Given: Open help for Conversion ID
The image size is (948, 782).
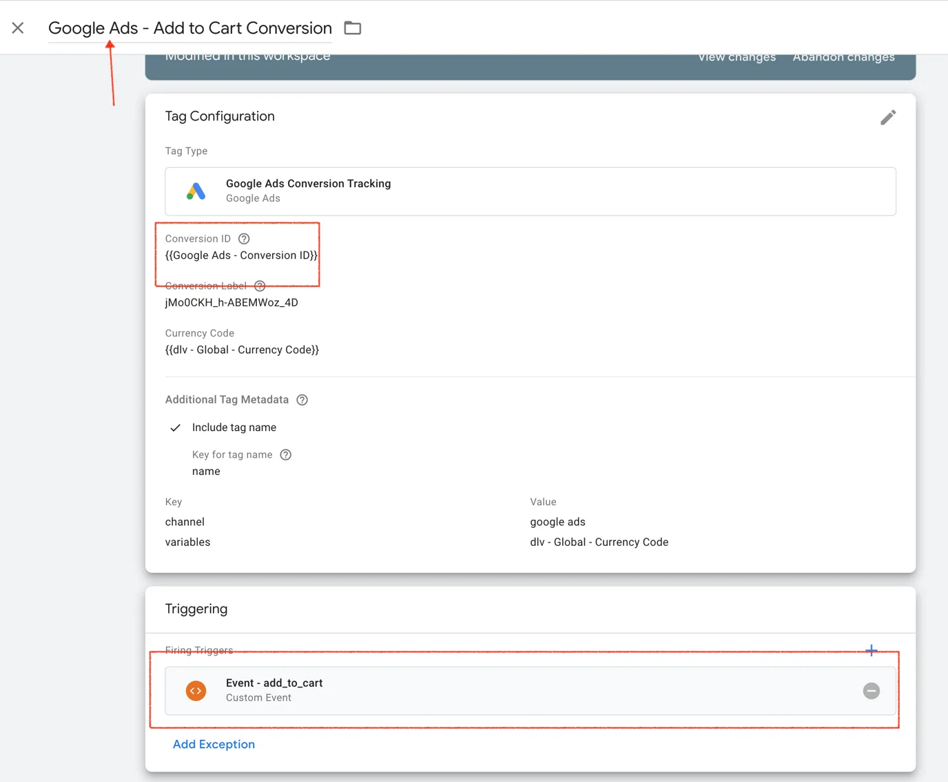Looking at the screenshot, I should point(244,239).
